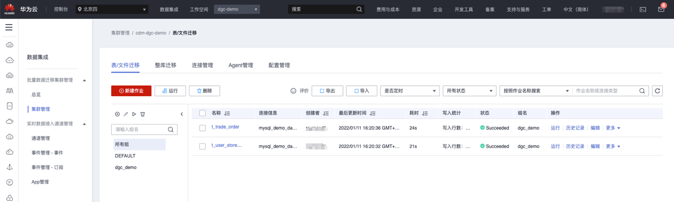Image resolution: width=674 pixels, height=202 pixels.
Task: Expand the dgc-demo workspace dropdown
Action: pos(237,10)
